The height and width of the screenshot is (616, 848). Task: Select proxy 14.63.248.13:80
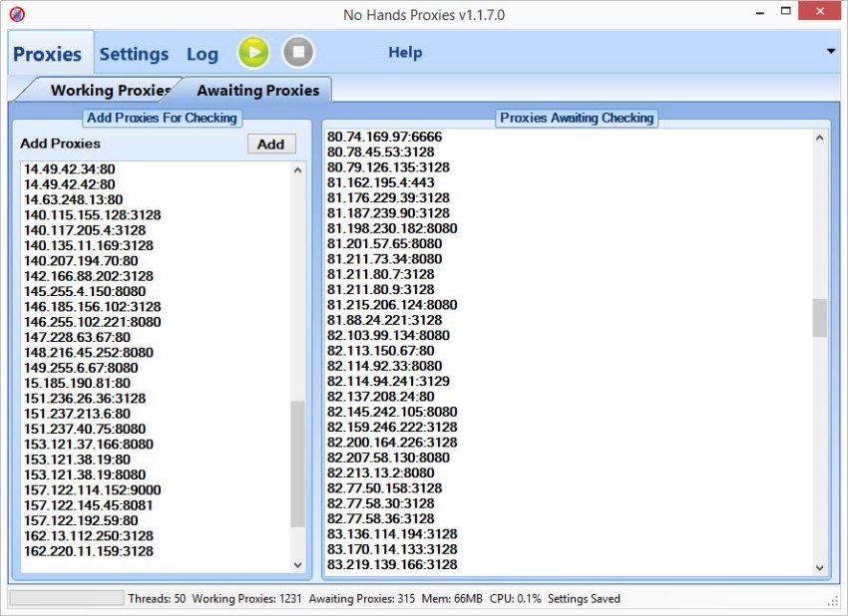(x=73, y=200)
